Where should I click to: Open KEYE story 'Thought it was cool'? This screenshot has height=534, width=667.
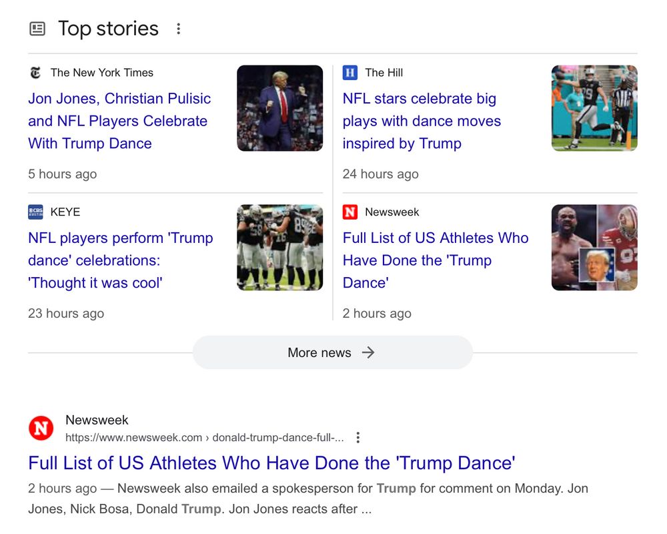[x=120, y=260]
